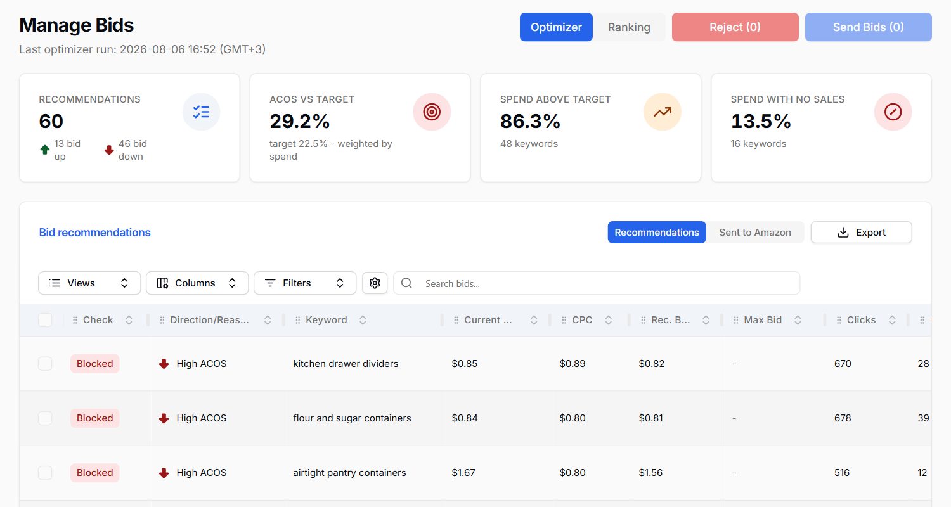Click the drag handle on Keyword column
Image resolution: width=951 pixels, height=507 pixels.
[297, 320]
